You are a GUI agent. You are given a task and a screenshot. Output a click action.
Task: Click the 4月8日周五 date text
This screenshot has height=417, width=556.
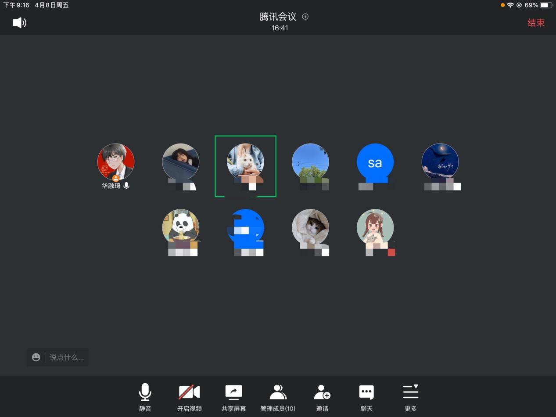[x=52, y=5]
